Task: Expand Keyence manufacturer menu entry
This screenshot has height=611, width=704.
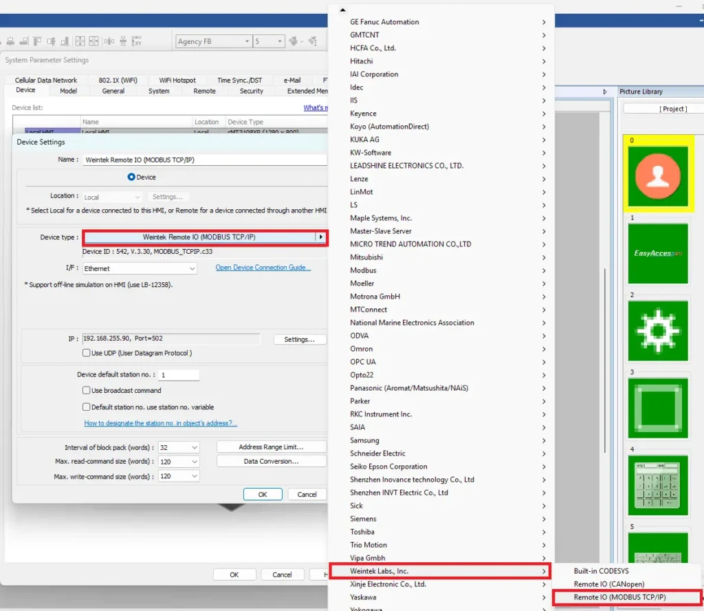Action: (440, 114)
